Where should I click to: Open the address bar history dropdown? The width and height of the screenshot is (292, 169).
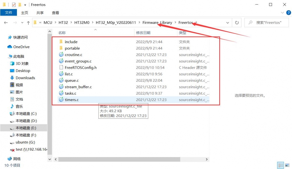(x=228, y=23)
